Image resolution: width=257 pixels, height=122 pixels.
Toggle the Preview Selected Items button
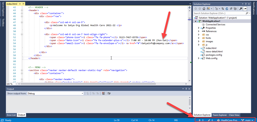coord(245,8)
